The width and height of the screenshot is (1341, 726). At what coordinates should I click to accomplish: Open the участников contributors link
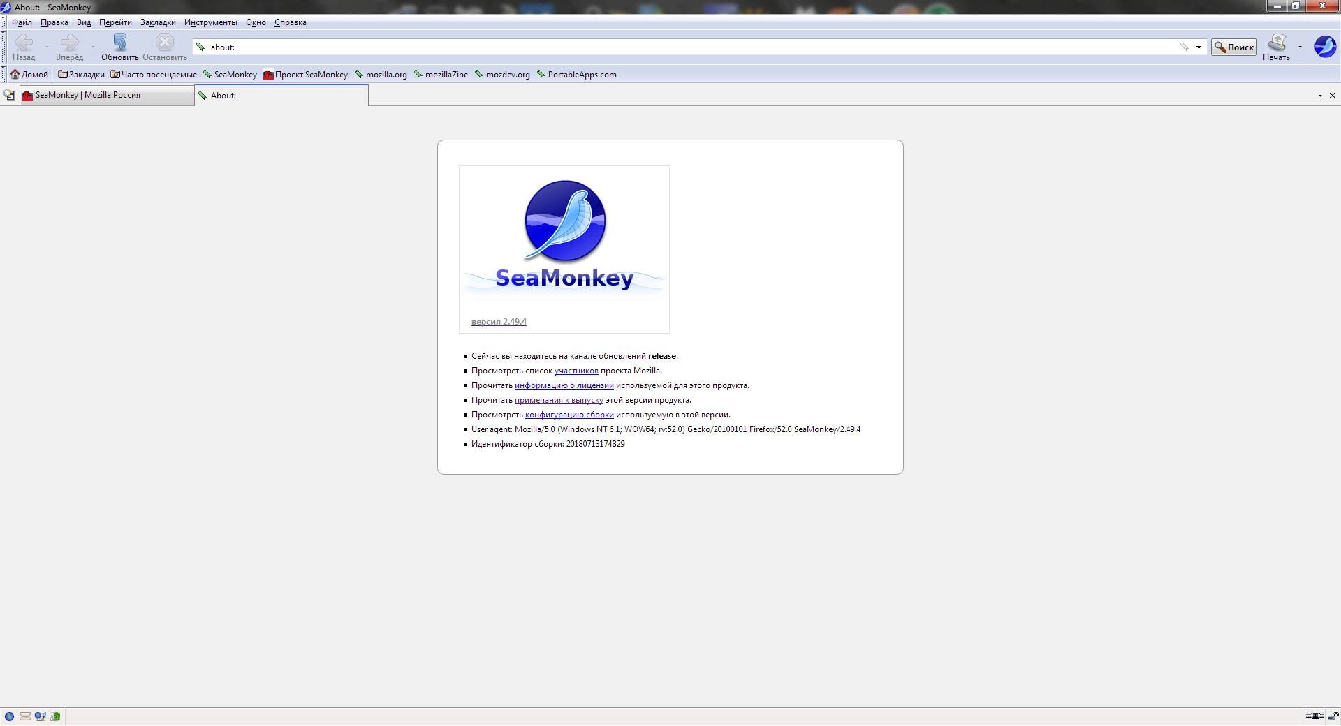coord(576,371)
